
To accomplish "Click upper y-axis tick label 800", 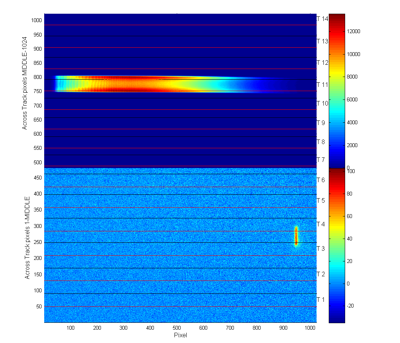I will coord(37,77).
